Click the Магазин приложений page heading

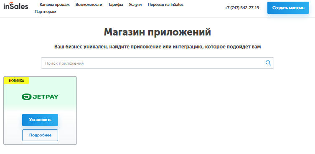click(x=157, y=32)
